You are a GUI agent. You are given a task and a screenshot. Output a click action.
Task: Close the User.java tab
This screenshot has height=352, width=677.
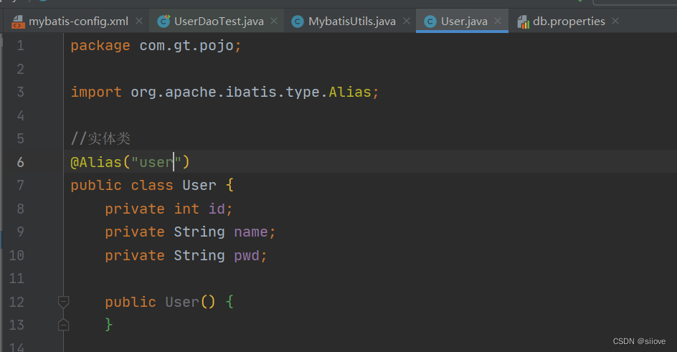(x=498, y=21)
